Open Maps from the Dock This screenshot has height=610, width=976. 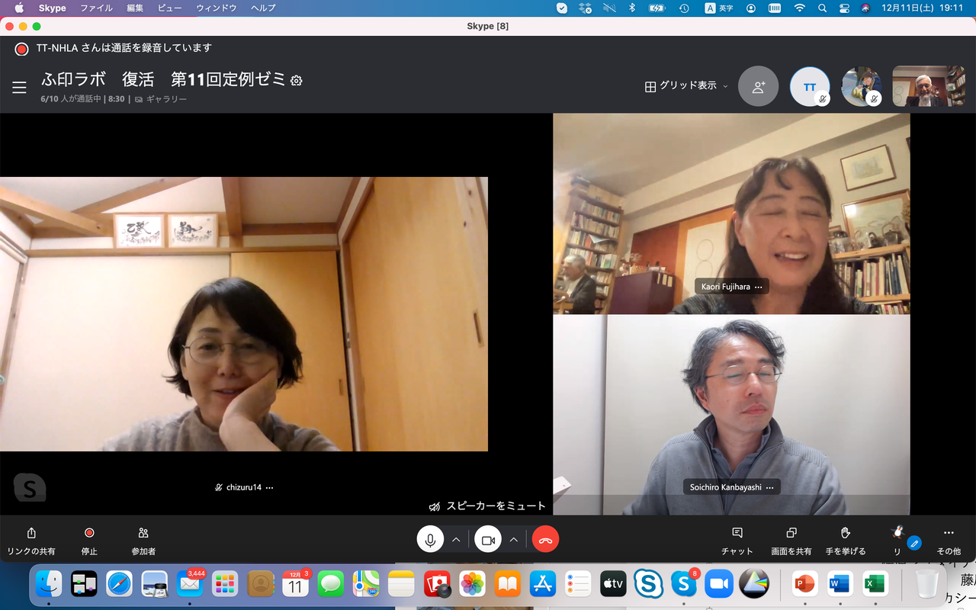(x=366, y=584)
